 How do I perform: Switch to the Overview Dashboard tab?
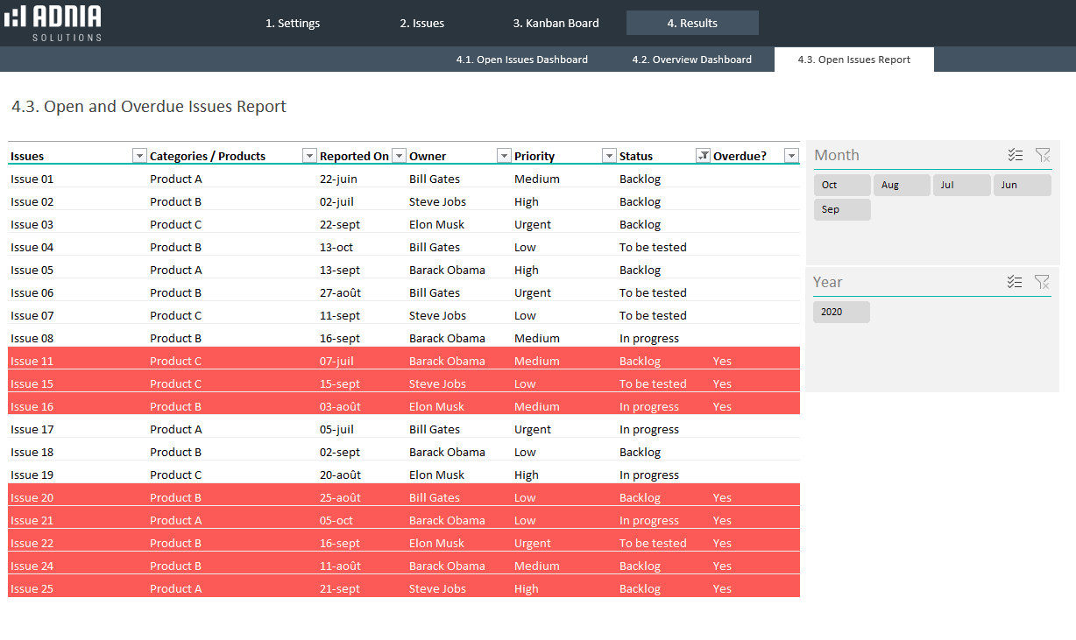tap(691, 59)
